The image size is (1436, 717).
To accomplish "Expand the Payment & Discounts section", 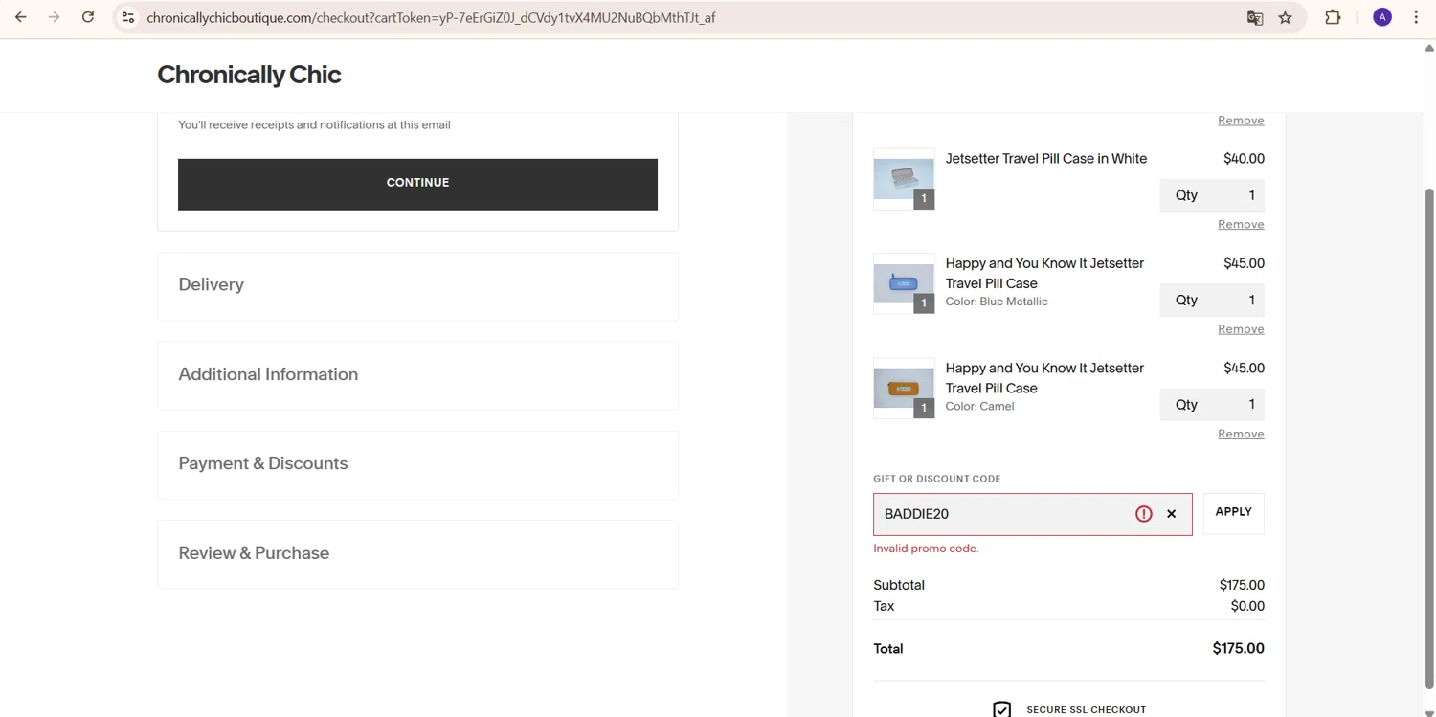I will (417, 464).
